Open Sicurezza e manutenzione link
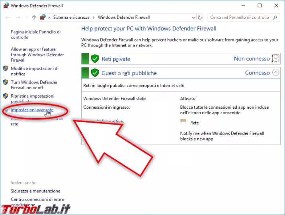Image resolution: width=285 pixels, height=215 pixels. coord(35,191)
